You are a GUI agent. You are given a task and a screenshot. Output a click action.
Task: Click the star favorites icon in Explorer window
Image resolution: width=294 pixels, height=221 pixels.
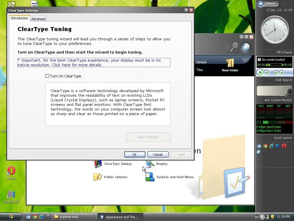click(245, 47)
